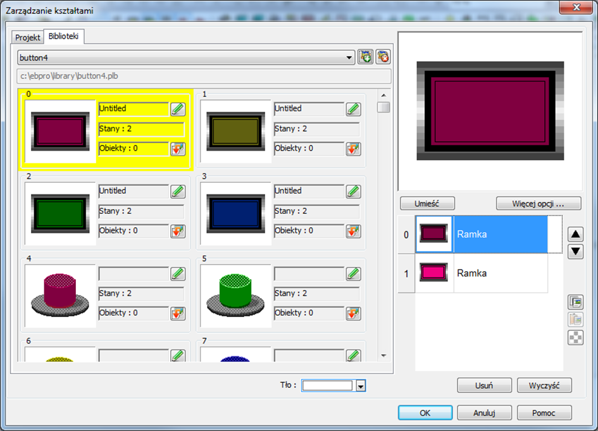Move selected state up with arrow
The height and width of the screenshot is (431, 598).
coord(575,234)
